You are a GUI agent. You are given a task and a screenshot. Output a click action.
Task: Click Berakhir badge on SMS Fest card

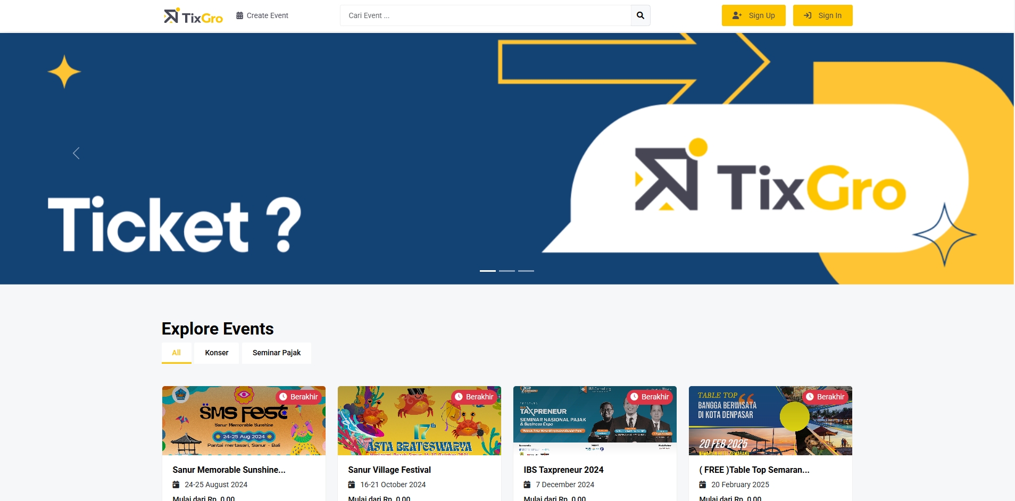pyautogui.click(x=298, y=397)
